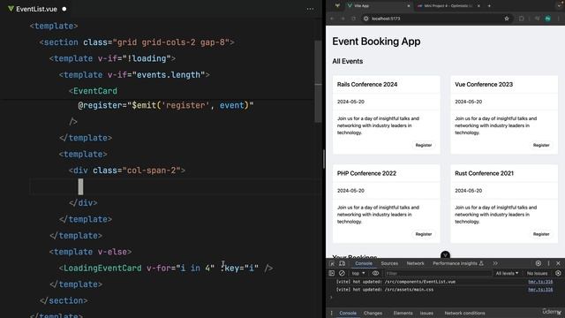The image size is (565, 318).
Task: Open a new browser tab
Action: [489, 6]
